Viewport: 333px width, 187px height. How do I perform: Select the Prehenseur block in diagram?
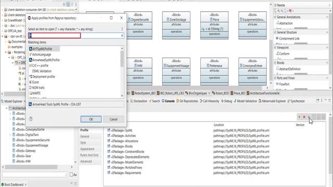pos(214,72)
